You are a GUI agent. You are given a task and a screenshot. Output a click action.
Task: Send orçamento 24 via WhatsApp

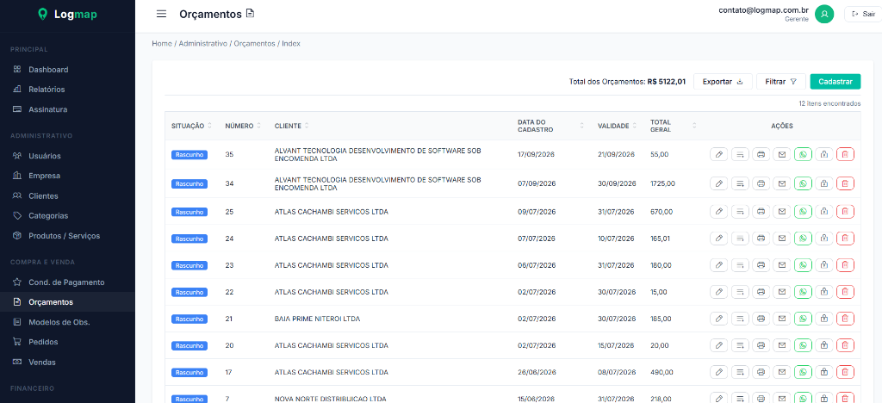point(803,239)
